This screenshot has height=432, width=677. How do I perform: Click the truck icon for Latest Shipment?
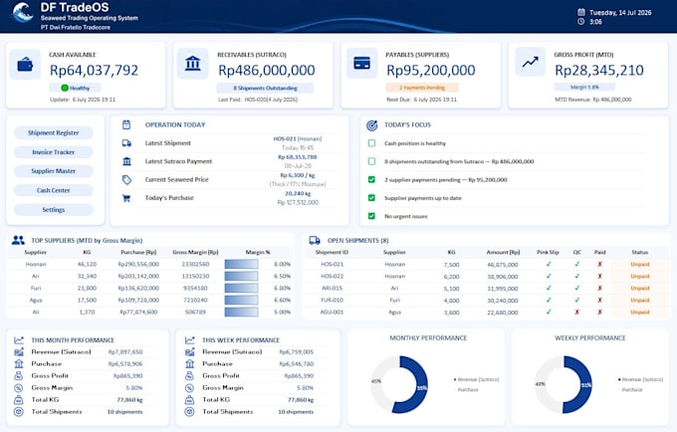tap(126, 143)
